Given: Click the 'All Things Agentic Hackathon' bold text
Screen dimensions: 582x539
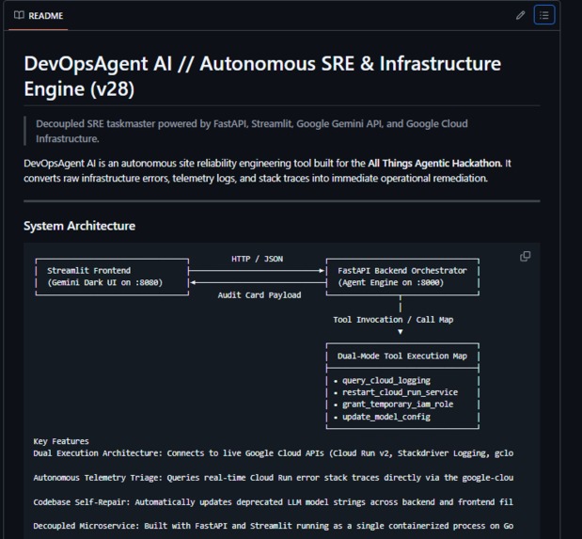Looking at the screenshot, I should (434, 164).
